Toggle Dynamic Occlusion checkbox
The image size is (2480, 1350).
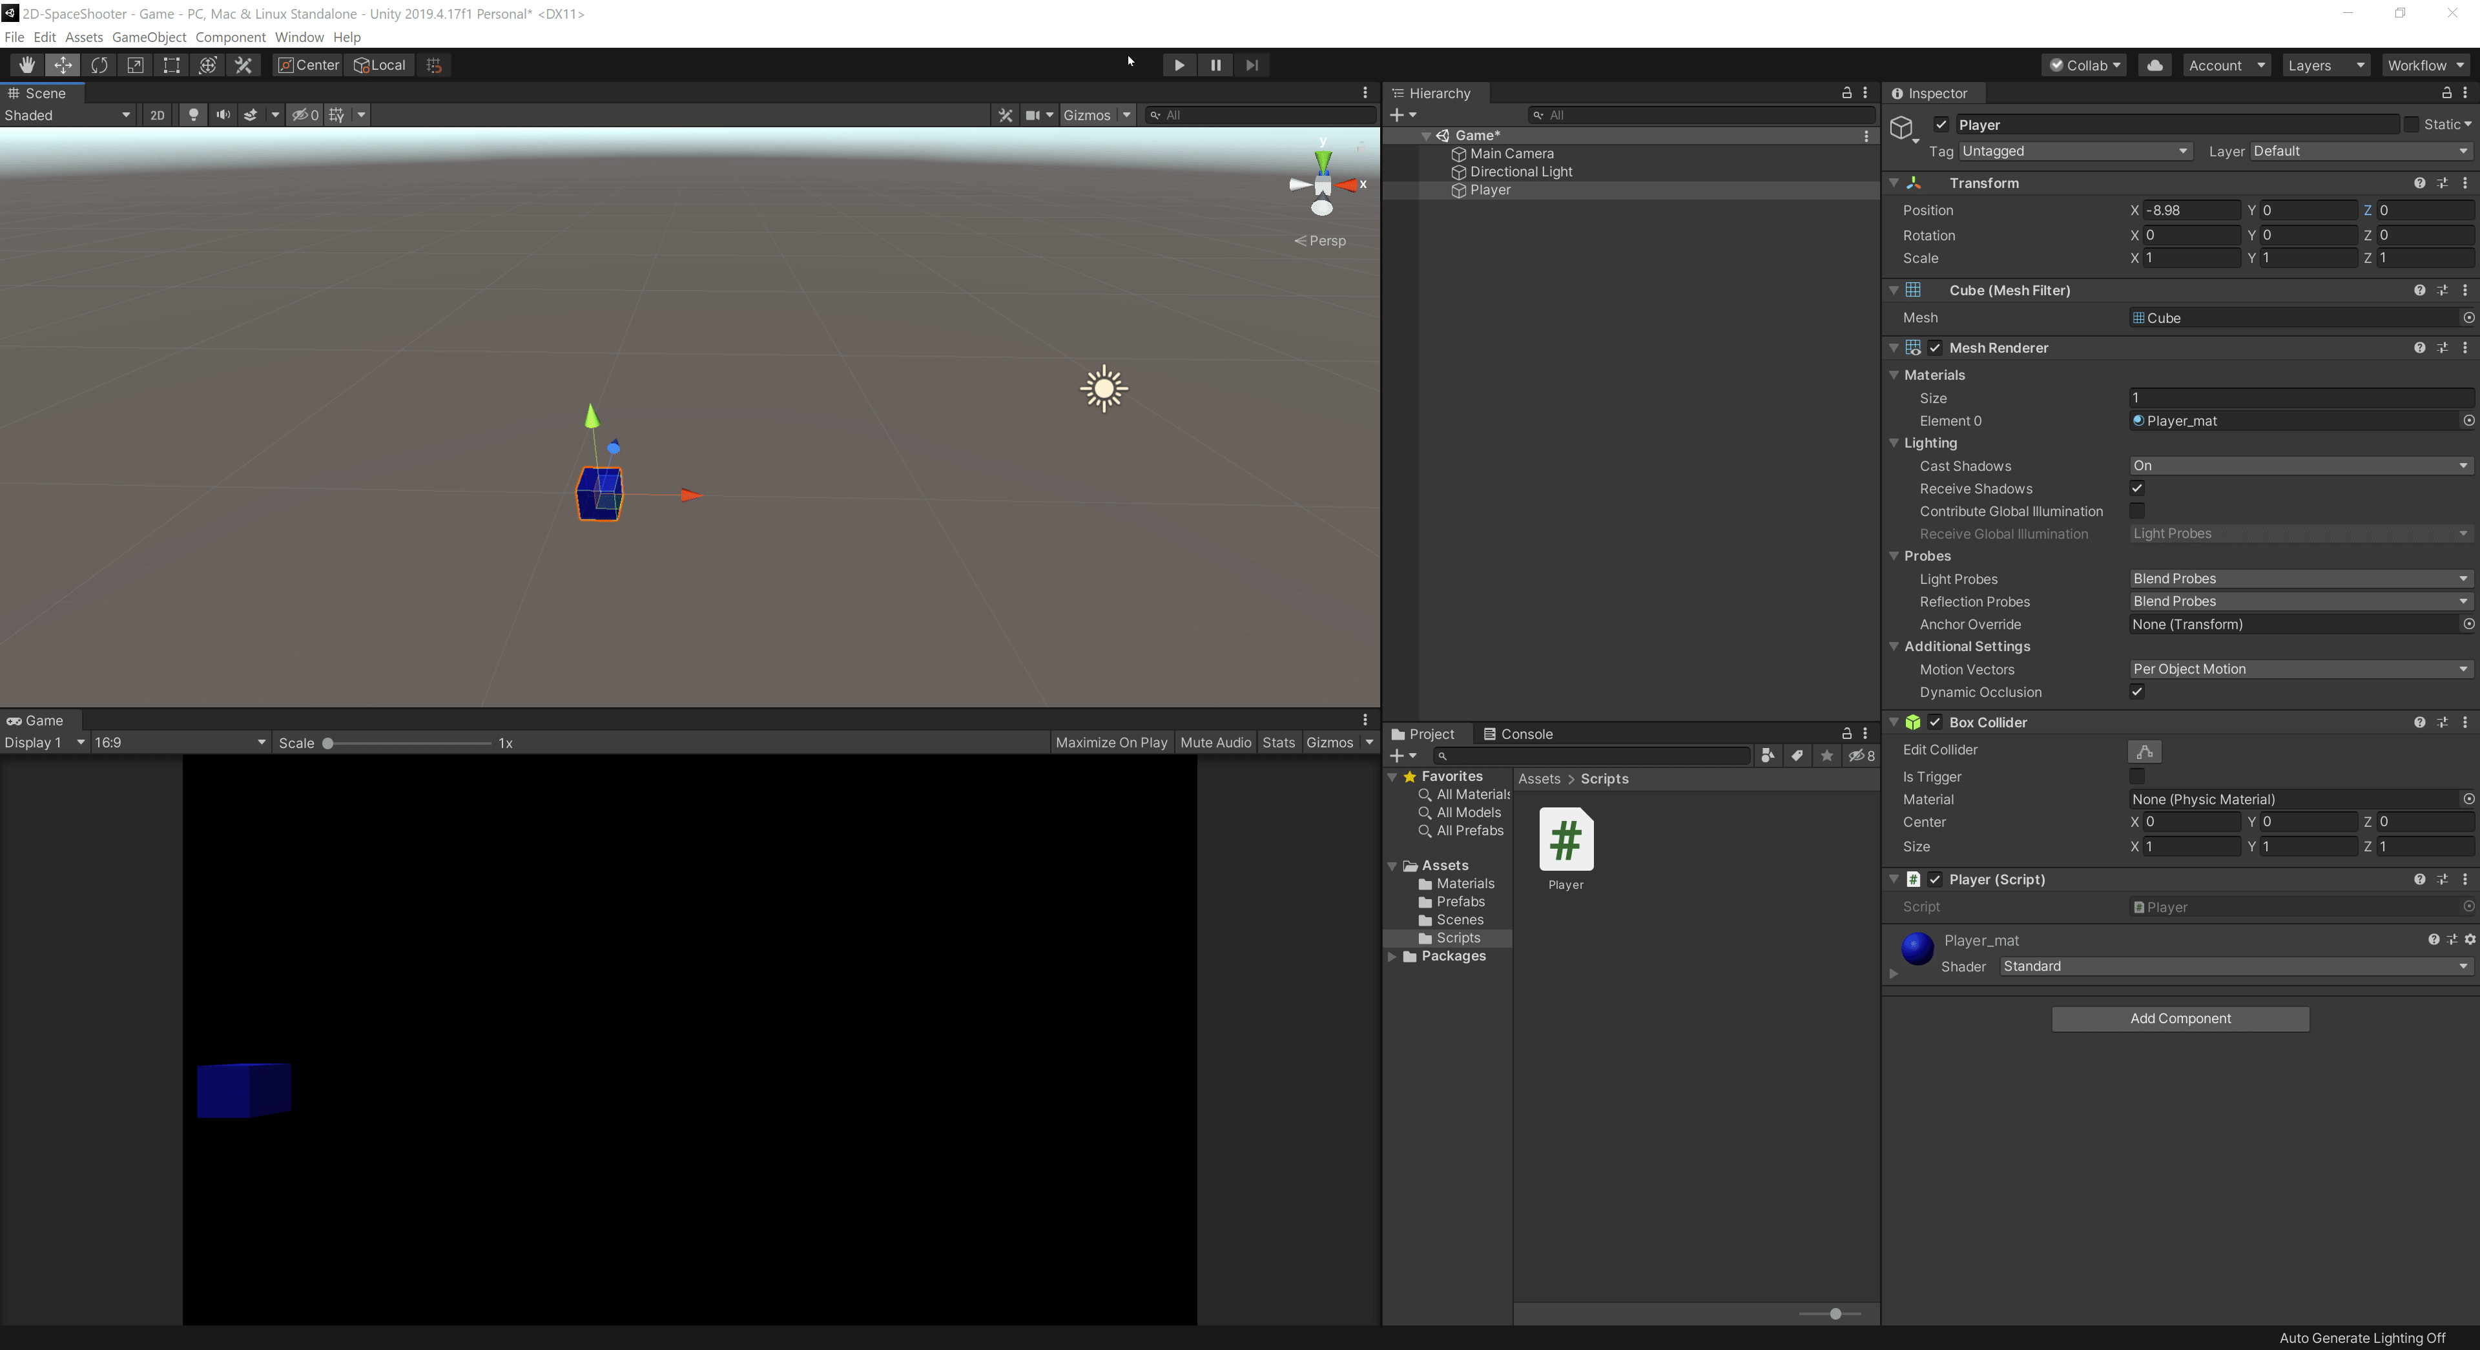(x=2136, y=691)
